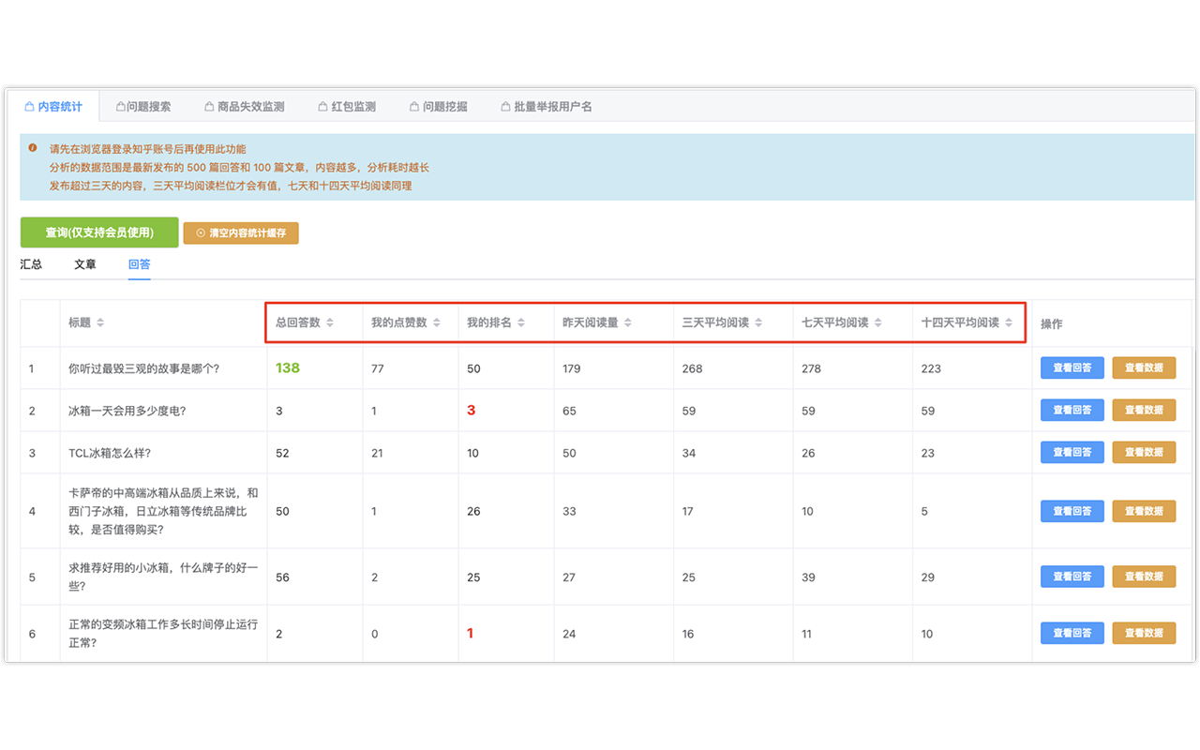
Task: Switch to the 批量举报用户名 tab
Action: 547,107
